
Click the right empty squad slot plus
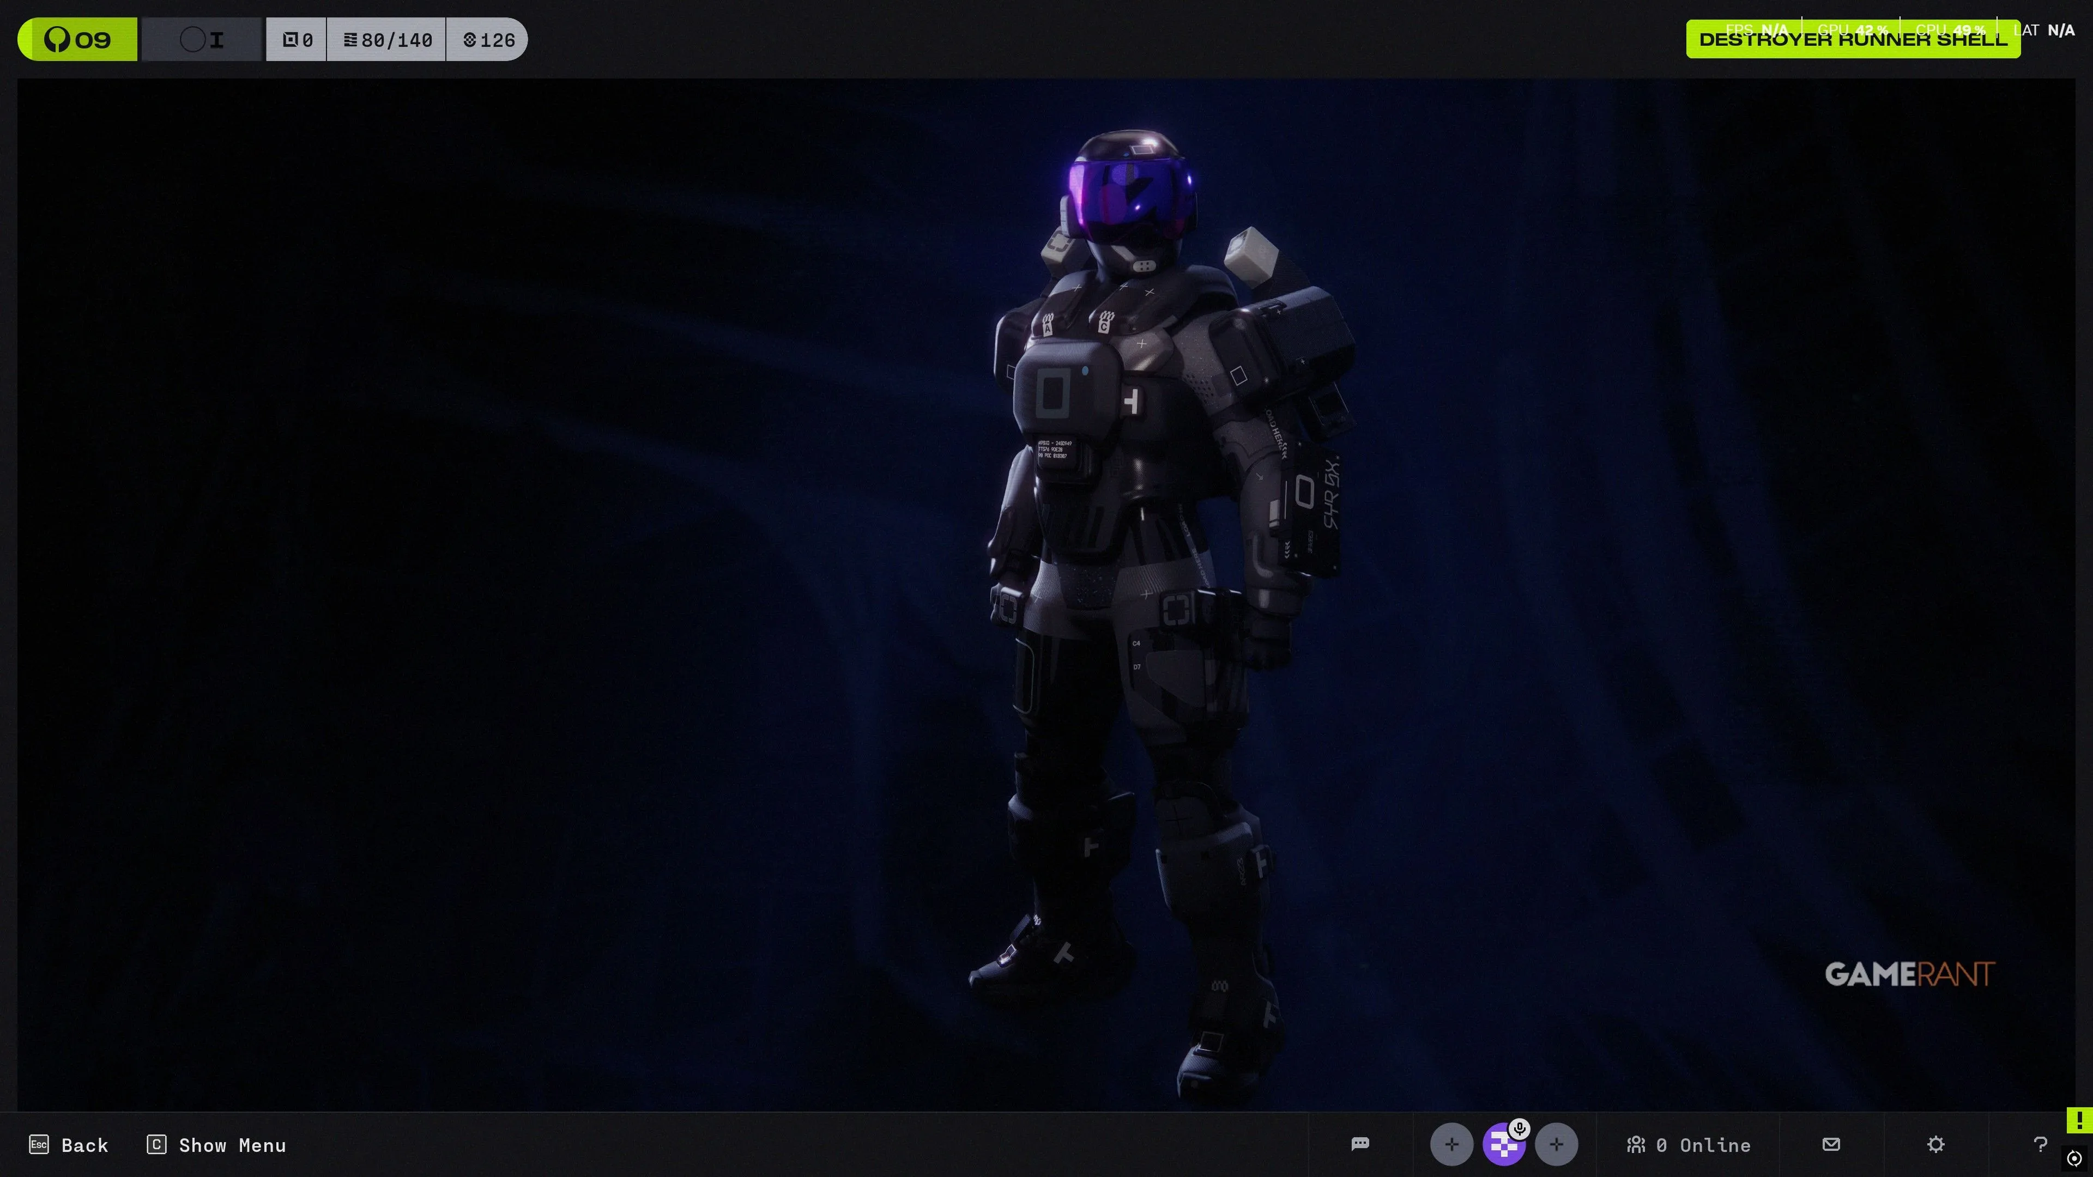click(x=1556, y=1144)
